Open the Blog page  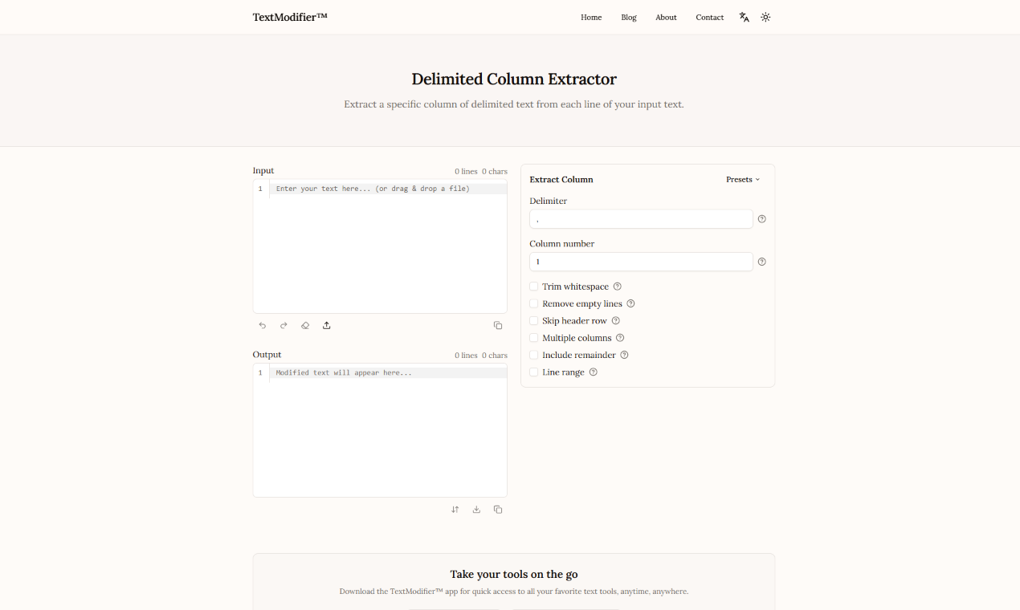pos(628,17)
